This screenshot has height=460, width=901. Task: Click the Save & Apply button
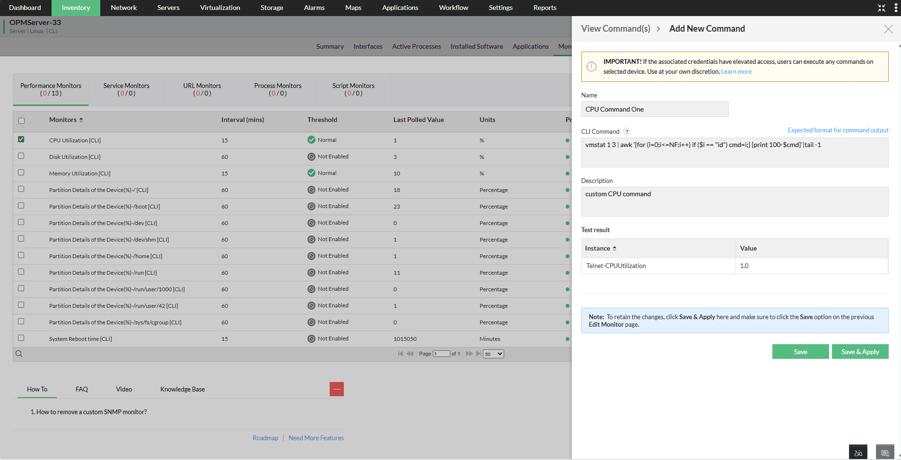coord(859,351)
